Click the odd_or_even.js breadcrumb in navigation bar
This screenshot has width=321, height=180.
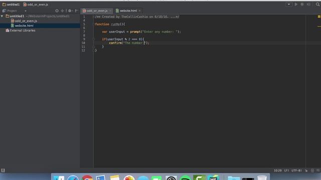click(36, 4)
